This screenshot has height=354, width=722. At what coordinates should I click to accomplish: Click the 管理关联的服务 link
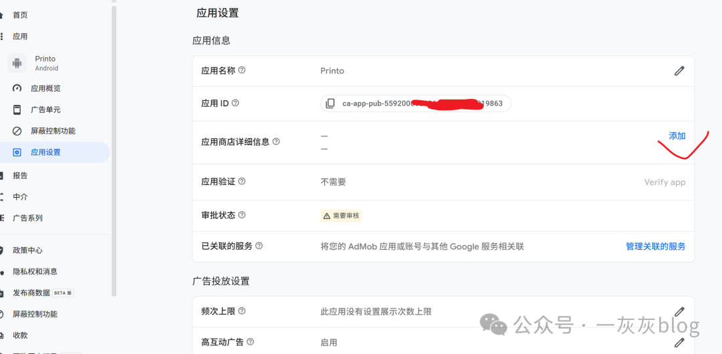click(656, 246)
